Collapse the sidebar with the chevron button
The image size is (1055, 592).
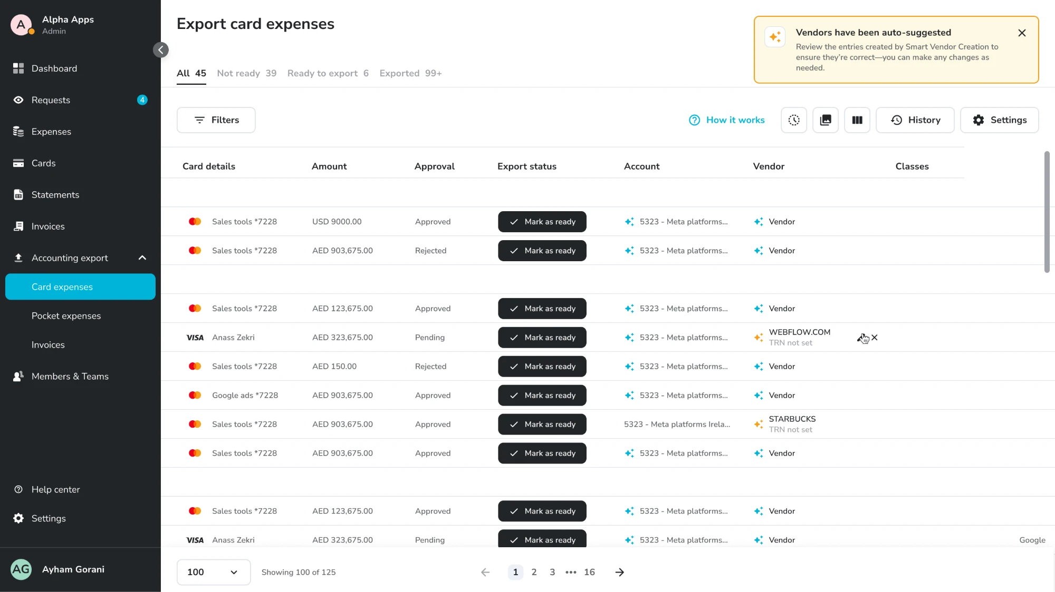coord(161,50)
